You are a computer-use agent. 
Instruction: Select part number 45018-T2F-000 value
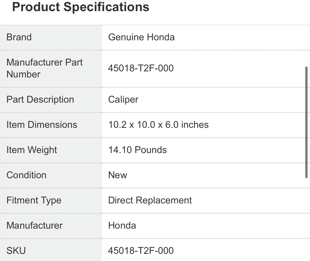(141, 68)
